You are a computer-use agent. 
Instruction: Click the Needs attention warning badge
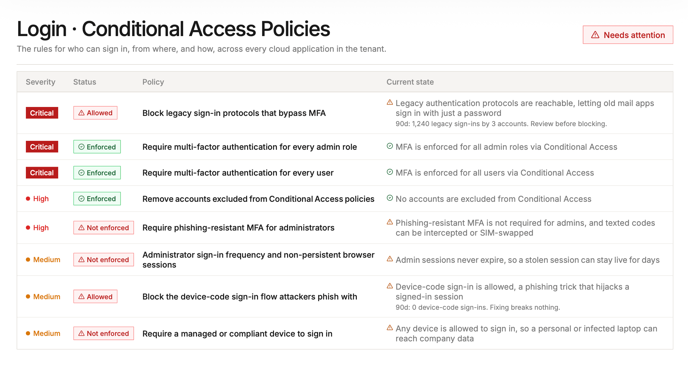coord(628,35)
